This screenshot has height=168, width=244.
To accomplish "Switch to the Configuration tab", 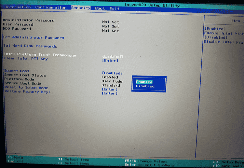I will coord(51,7).
